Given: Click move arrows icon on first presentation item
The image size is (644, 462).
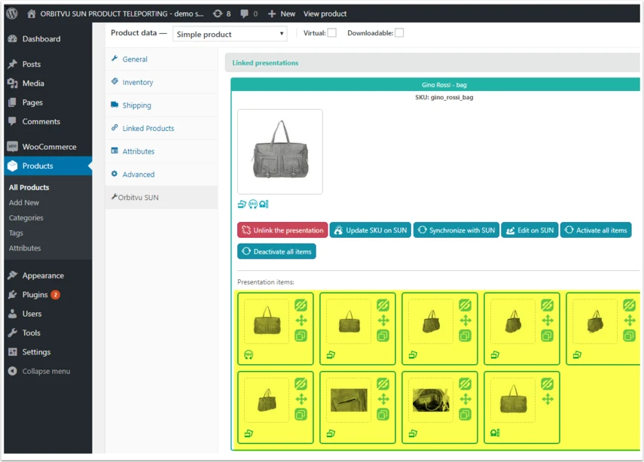Looking at the screenshot, I should 301,321.
